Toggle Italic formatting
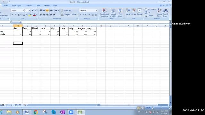This screenshot has height=115, width=205. (15, 15)
